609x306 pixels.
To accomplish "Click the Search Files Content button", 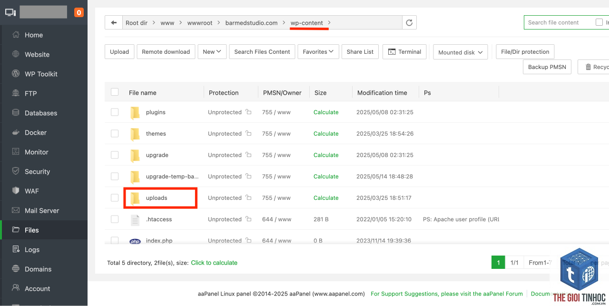I will (x=262, y=52).
